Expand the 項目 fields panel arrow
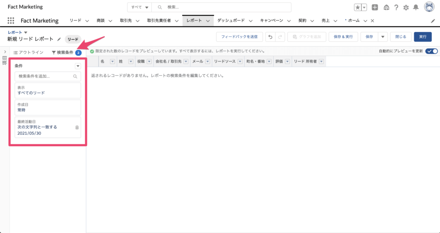This screenshot has width=440, height=233. click(x=5, y=52)
